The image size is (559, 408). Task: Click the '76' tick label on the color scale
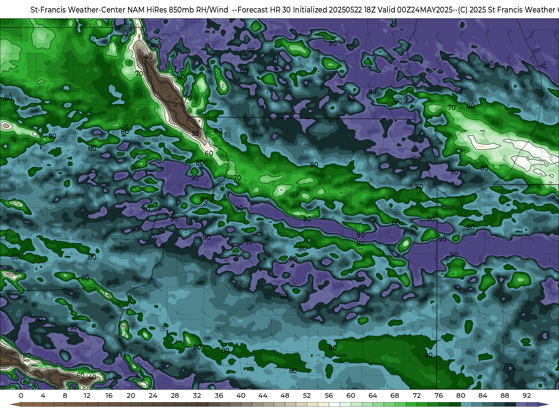pos(439,396)
